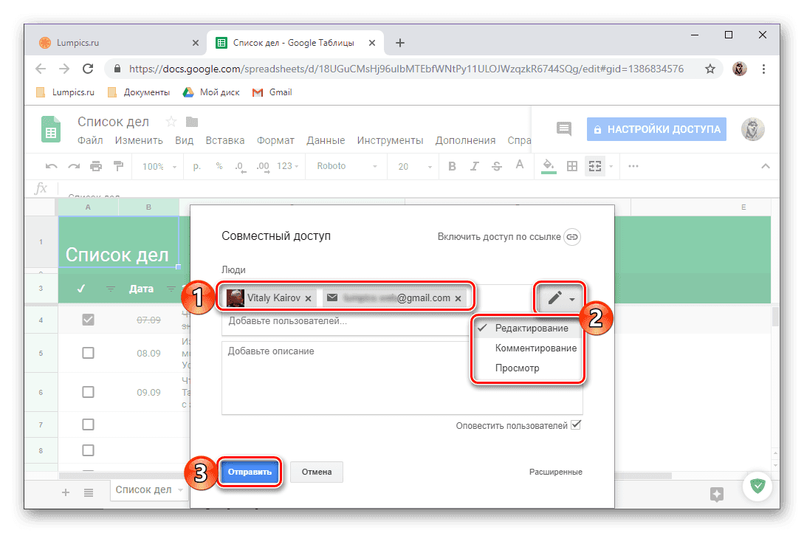Open the Fill color tool
Viewport: 804px width, 533px height.
pyautogui.click(x=547, y=166)
